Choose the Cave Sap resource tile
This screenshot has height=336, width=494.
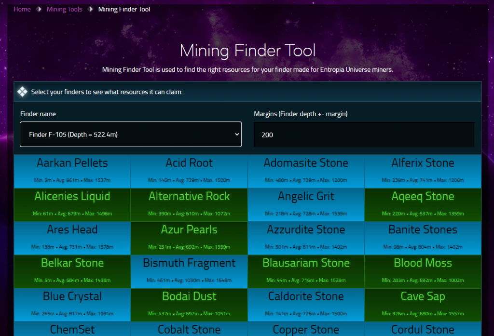point(423,304)
